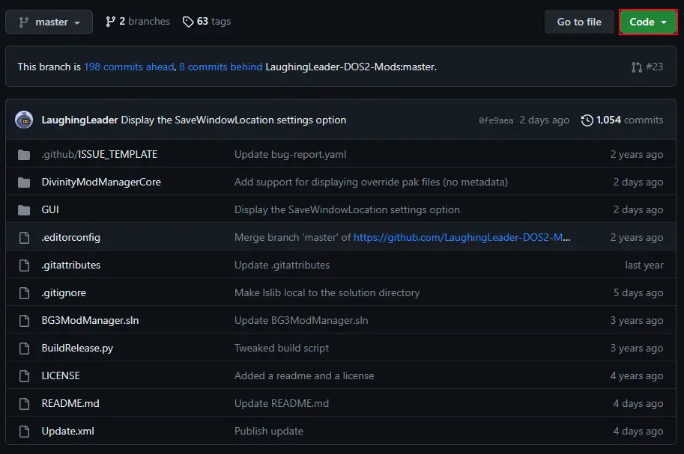Open the Update.xml file
684x454 pixels.
coord(67,431)
